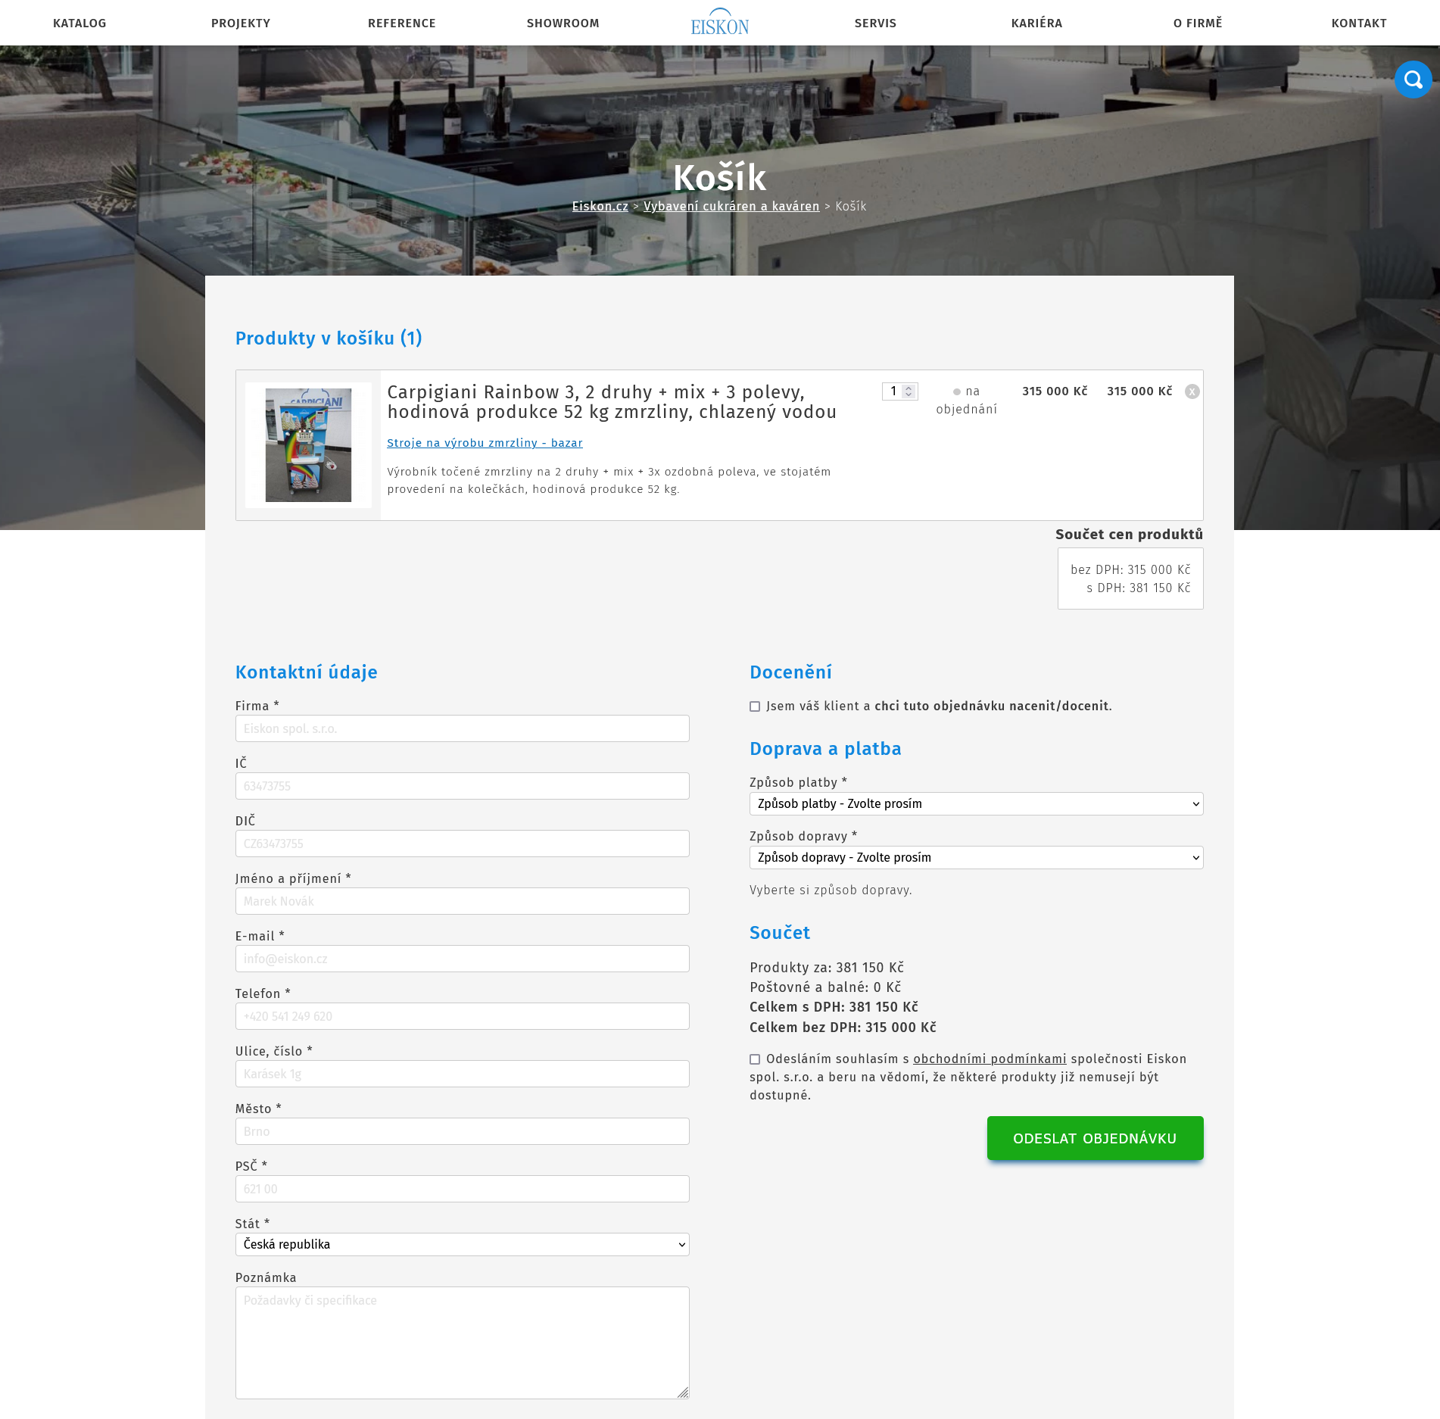Open the Katalog menu
This screenshot has height=1419, width=1440.
click(x=79, y=23)
